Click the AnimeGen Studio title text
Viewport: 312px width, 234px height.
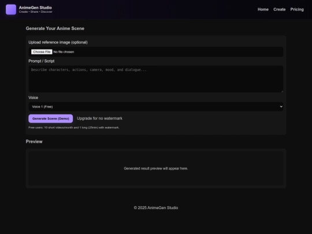click(x=35, y=8)
